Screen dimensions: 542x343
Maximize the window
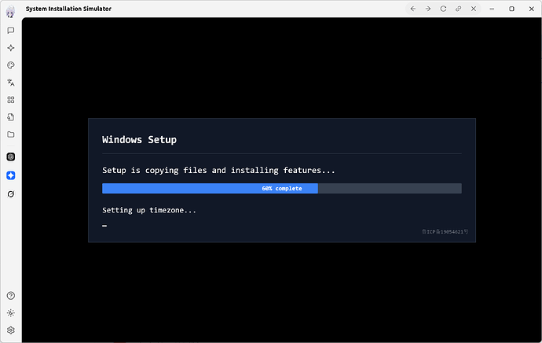click(x=511, y=9)
